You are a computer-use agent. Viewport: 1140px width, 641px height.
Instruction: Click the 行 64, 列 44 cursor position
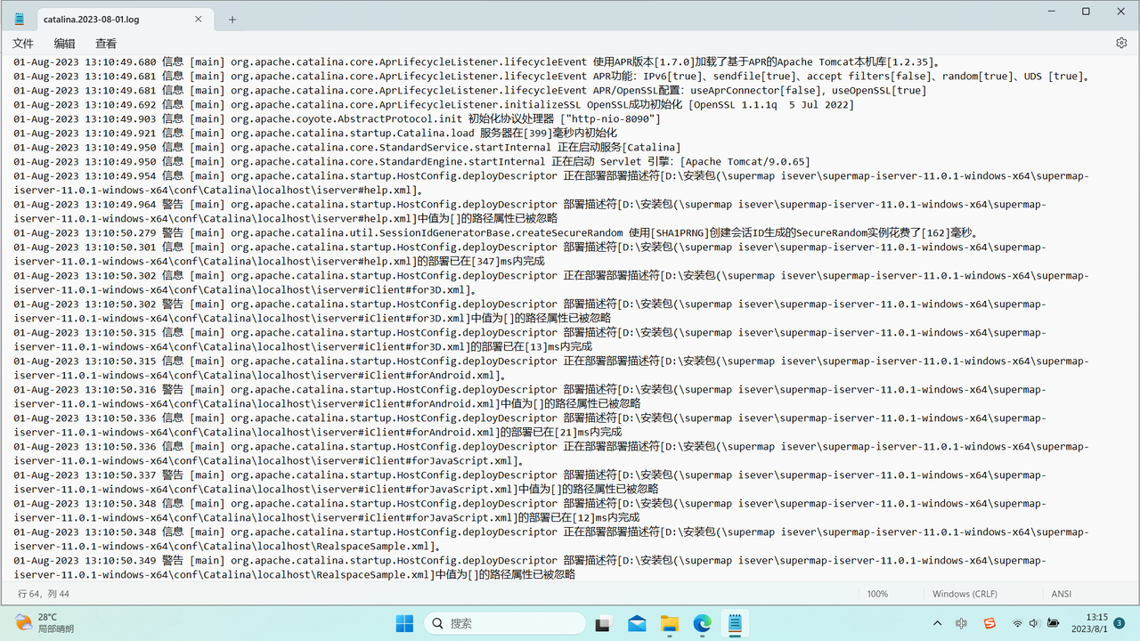pyautogui.click(x=44, y=594)
